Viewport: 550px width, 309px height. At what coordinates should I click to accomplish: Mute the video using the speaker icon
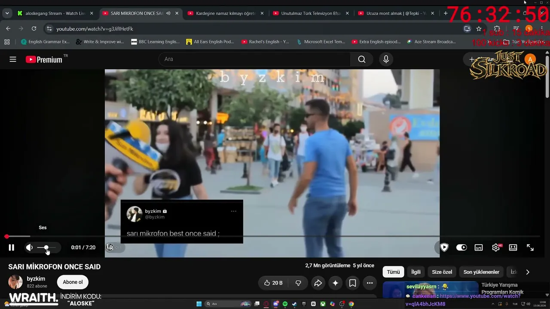coord(29,248)
